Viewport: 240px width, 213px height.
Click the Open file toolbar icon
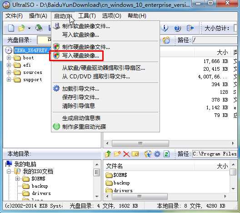tap(21, 28)
